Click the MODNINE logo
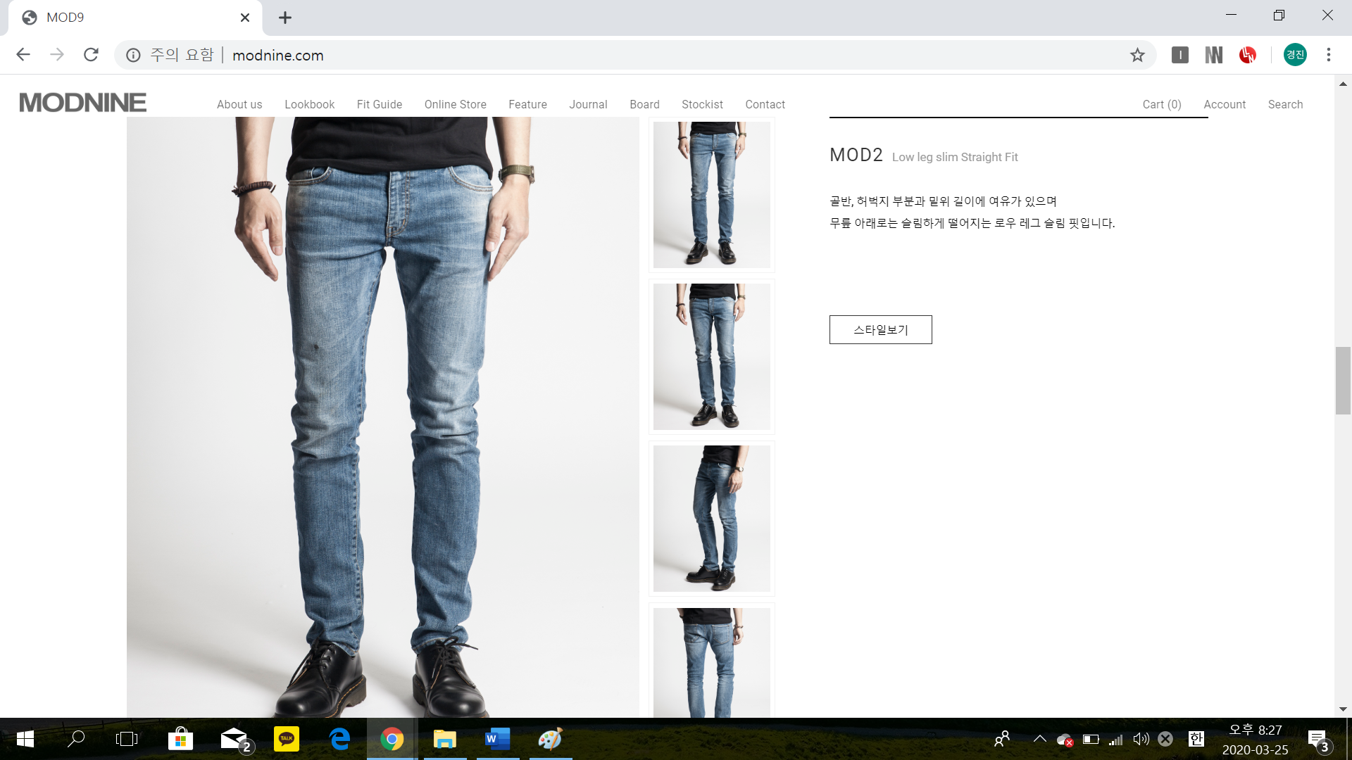Screen dimensions: 1352x760 pyautogui.click(x=82, y=103)
